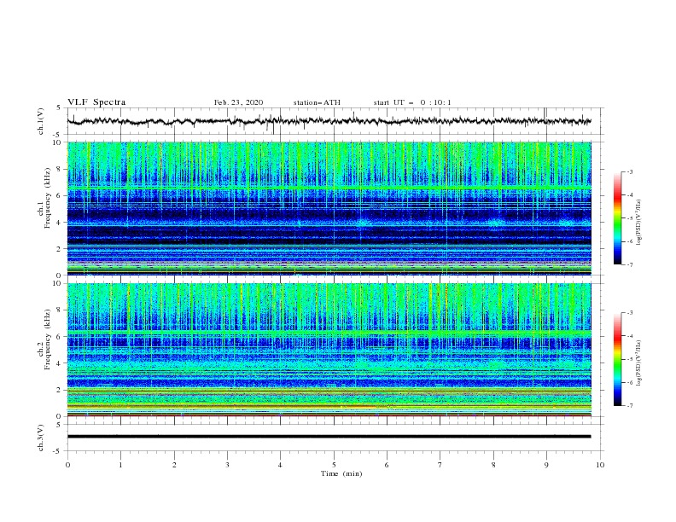Click the ch.2 PSD color bar
Viewport: 676px width, 522px height.
pos(617,359)
